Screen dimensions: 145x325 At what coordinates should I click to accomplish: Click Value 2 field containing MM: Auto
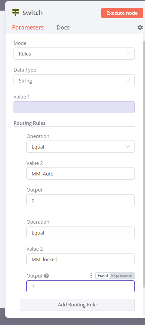80,174
